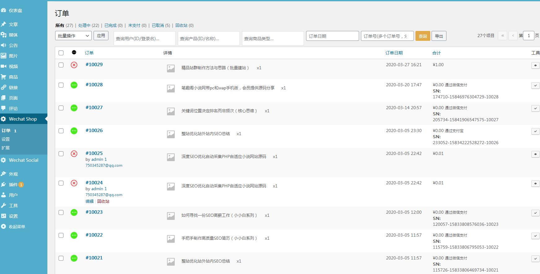The image size is (540, 274).
Task: Click the 商品 shopping cart icon
Action: coord(3,77)
